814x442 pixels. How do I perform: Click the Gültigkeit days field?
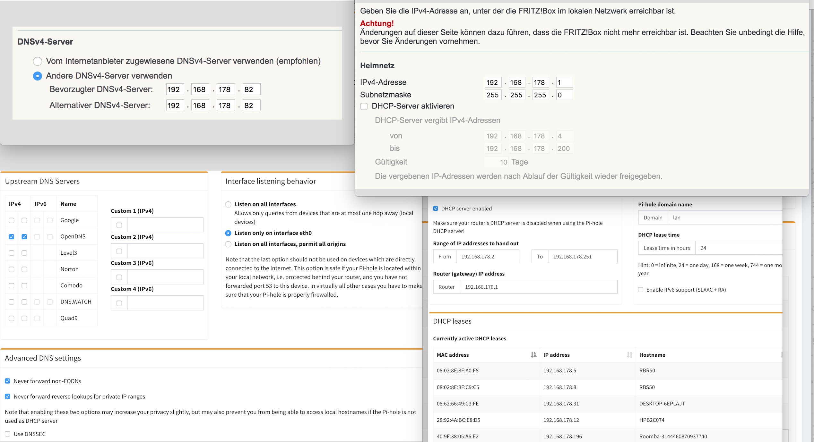click(x=497, y=162)
